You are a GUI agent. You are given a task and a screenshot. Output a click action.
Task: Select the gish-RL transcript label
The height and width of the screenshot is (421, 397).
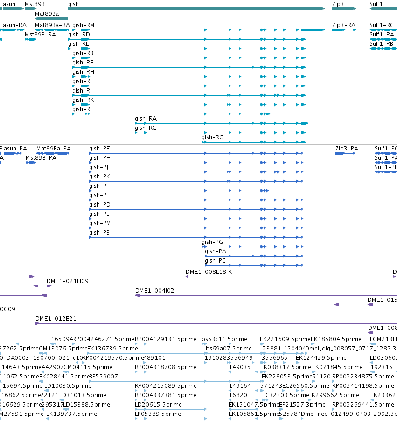click(78, 44)
